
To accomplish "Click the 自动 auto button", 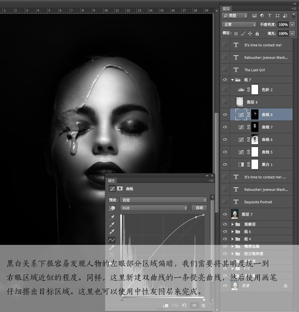I will click(x=199, y=208).
